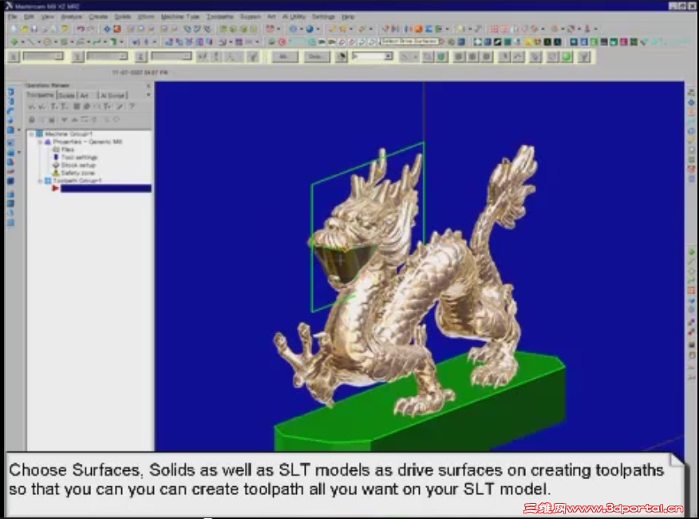Click the green create-point icon
Viewport: 699px width, 519px height.
pyautogui.click(x=14, y=42)
